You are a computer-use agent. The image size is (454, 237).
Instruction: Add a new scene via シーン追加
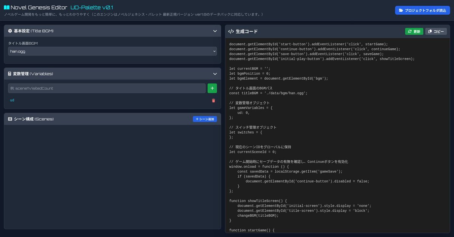pyautogui.click(x=205, y=119)
